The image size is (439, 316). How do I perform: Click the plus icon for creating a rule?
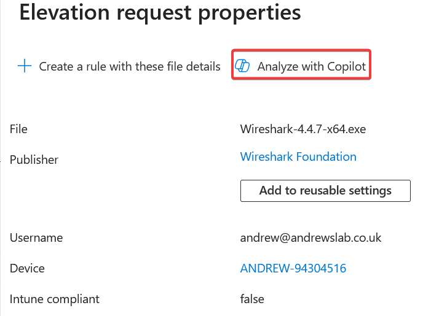[25, 66]
